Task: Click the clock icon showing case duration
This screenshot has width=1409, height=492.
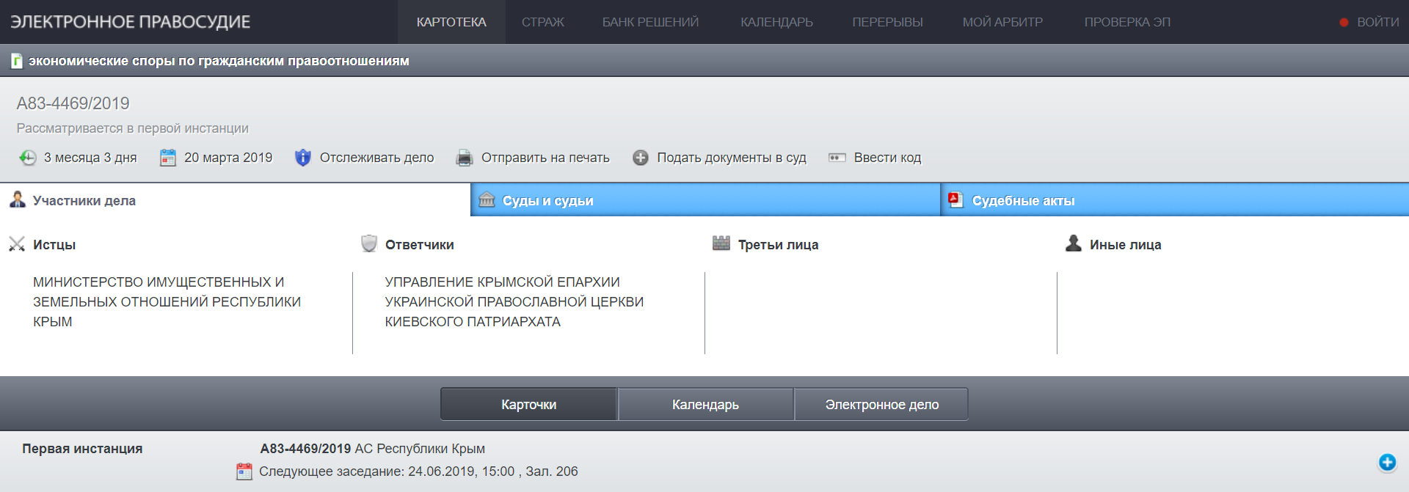Action: 28,158
